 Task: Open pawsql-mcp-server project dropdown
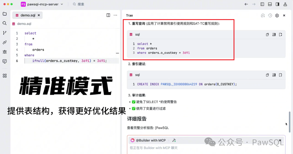pos(42,4)
